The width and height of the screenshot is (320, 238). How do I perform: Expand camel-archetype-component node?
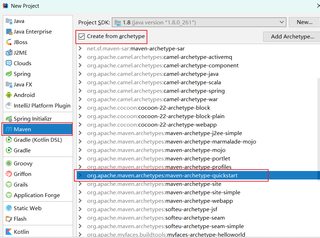coord(80,65)
